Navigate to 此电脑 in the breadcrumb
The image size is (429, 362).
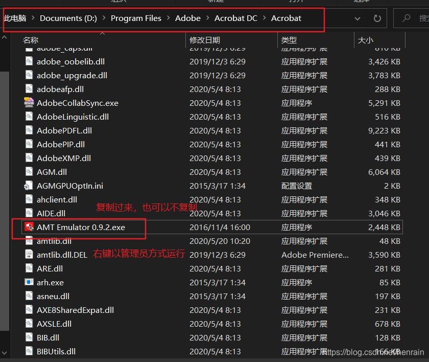15,18
